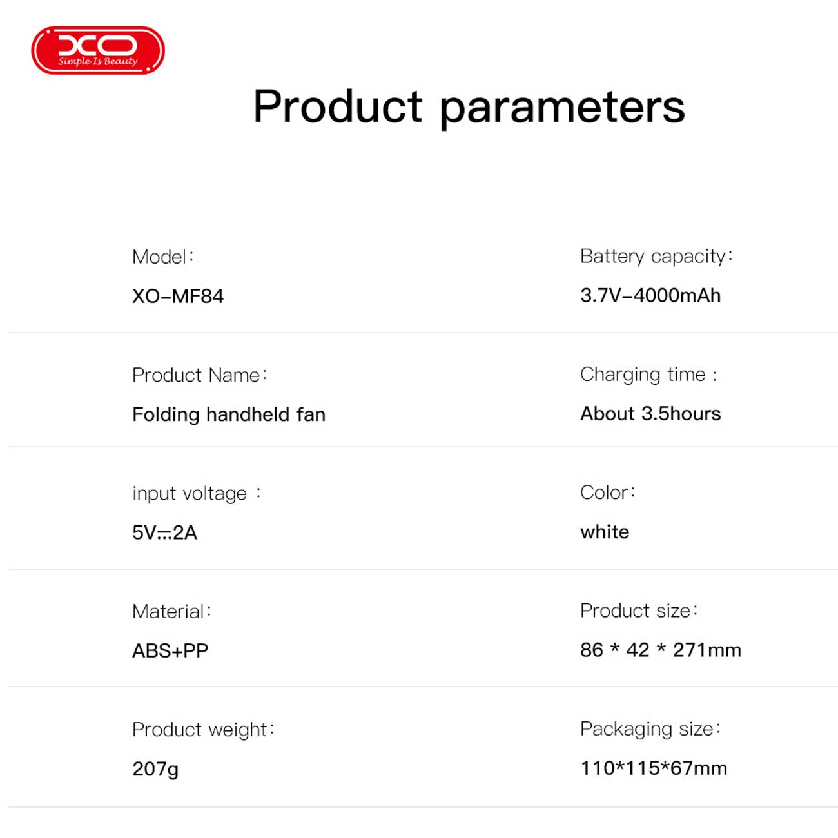This screenshot has width=838, height=838.
Task: Click the 86 * 42 * 271mm dimensions
Action: (661, 650)
